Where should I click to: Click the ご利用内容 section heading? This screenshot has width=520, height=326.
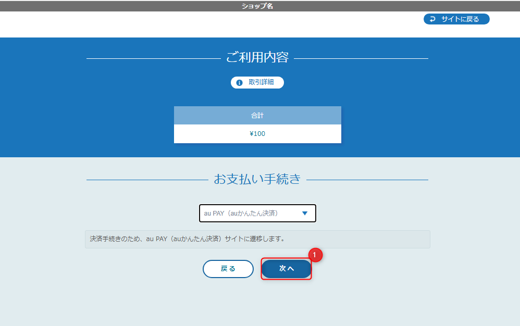(x=257, y=59)
